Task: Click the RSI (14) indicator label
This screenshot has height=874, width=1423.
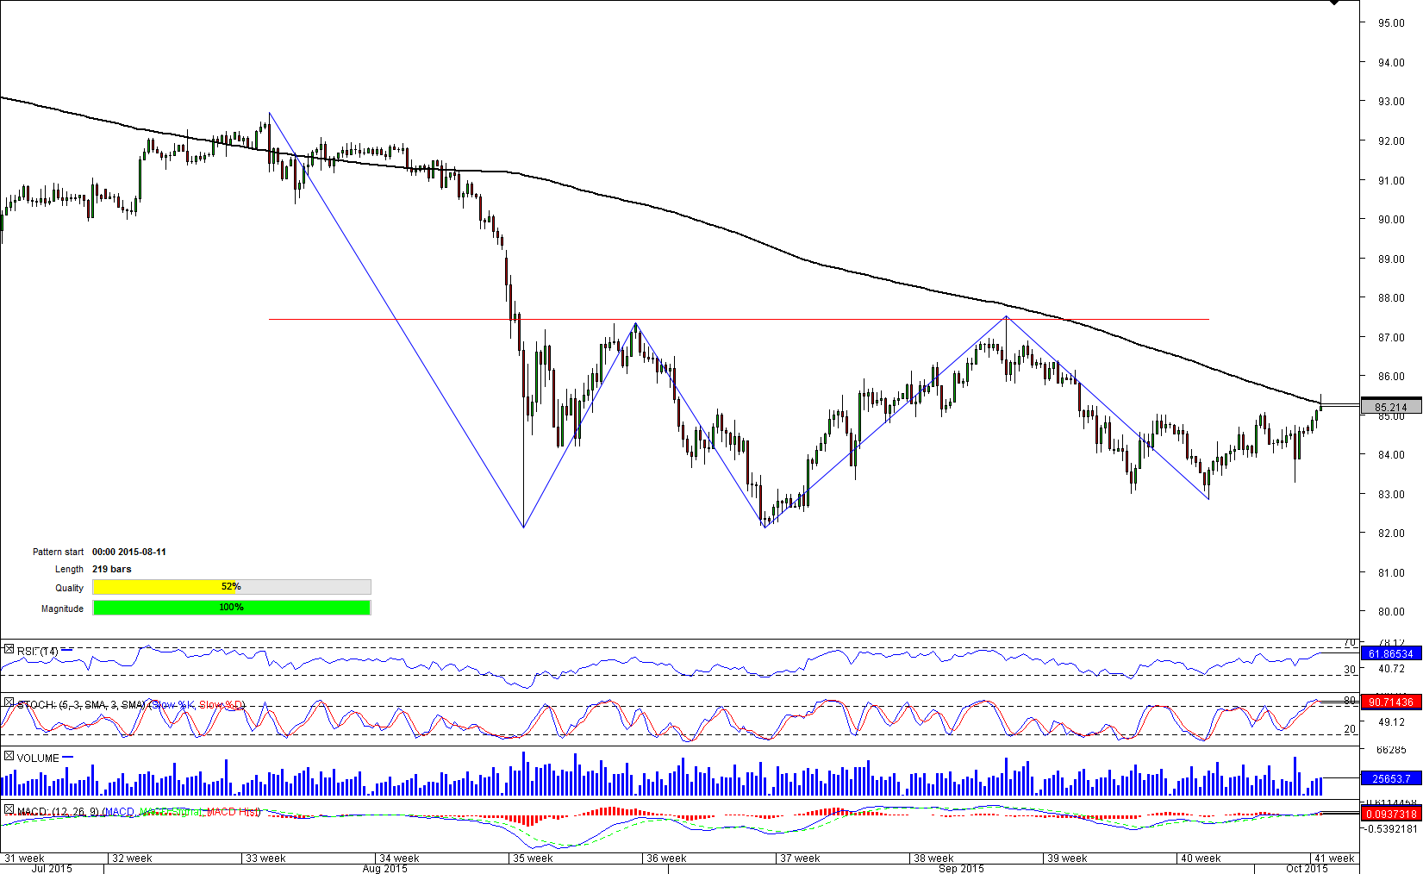Action: [38, 652]
